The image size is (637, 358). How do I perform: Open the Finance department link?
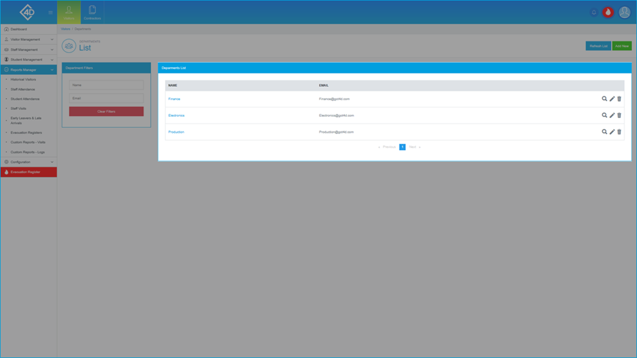174,99
